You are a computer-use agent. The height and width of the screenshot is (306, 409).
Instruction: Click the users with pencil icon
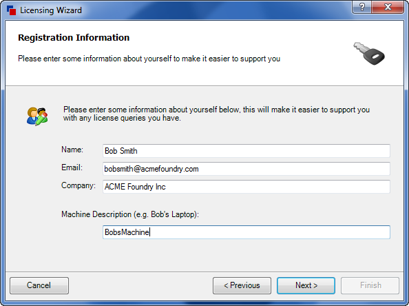tap(37, 116)
